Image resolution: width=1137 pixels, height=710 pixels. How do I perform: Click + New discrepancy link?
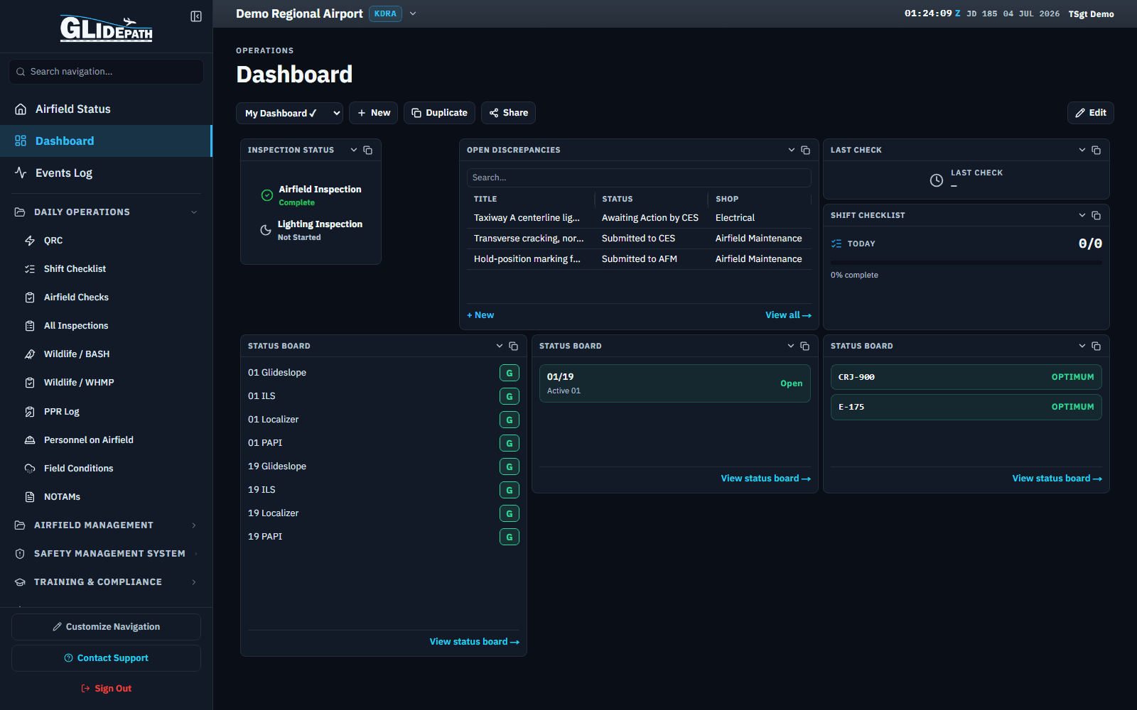(x=480, y=315)
